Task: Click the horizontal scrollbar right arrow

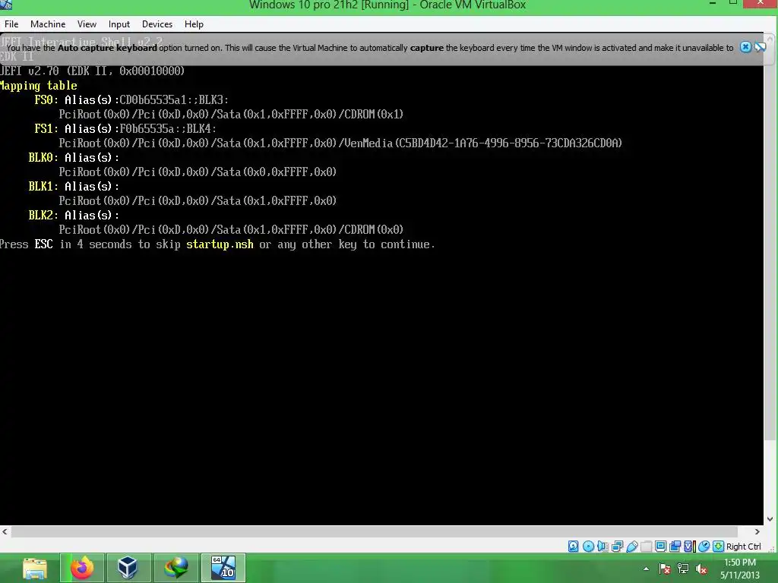Action: pos(757,531)
